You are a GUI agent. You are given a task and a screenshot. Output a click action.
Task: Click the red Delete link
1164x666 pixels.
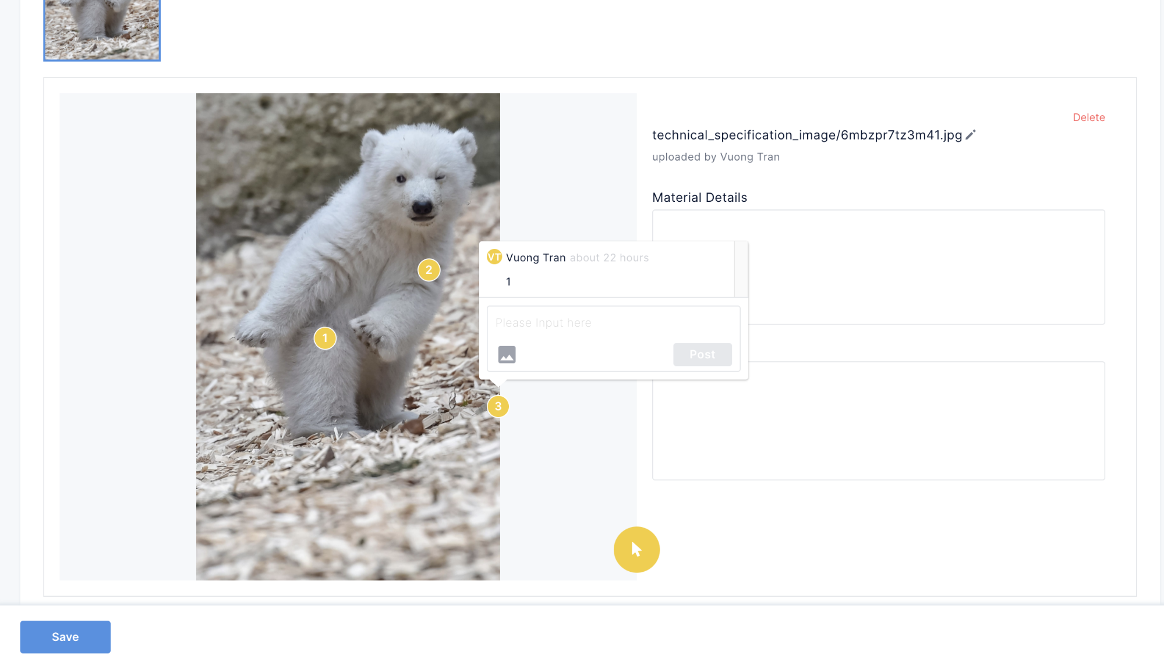(1088, 117)
